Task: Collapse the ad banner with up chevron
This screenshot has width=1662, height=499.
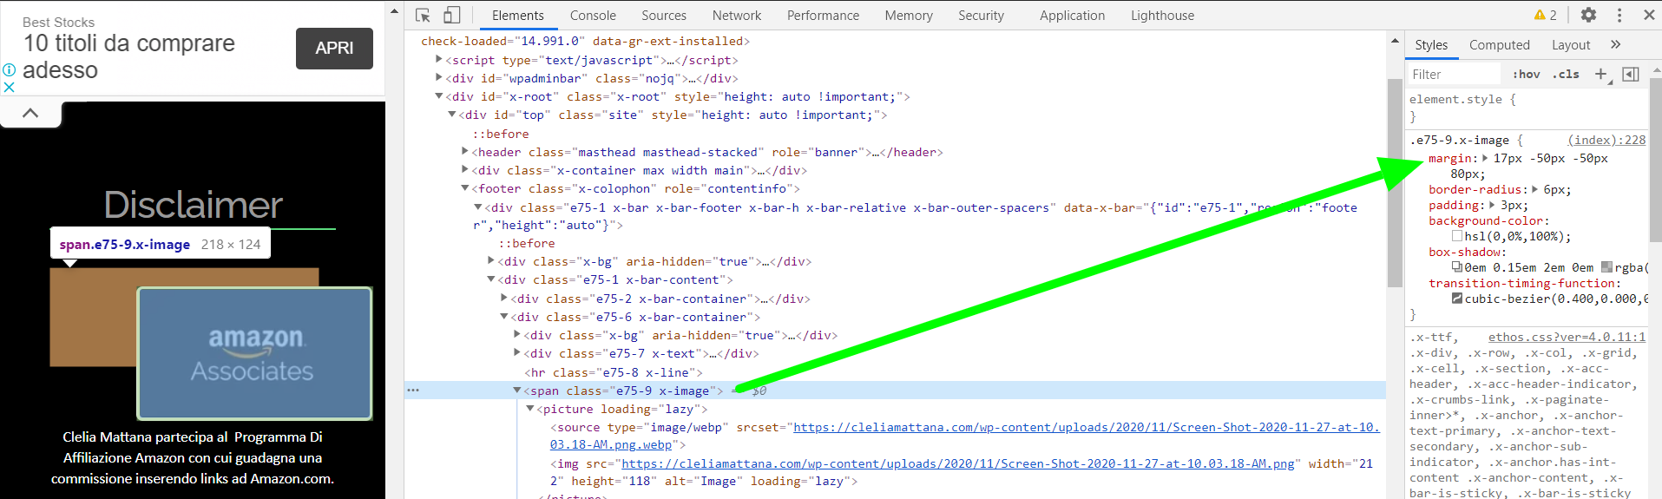Action: 30,113
